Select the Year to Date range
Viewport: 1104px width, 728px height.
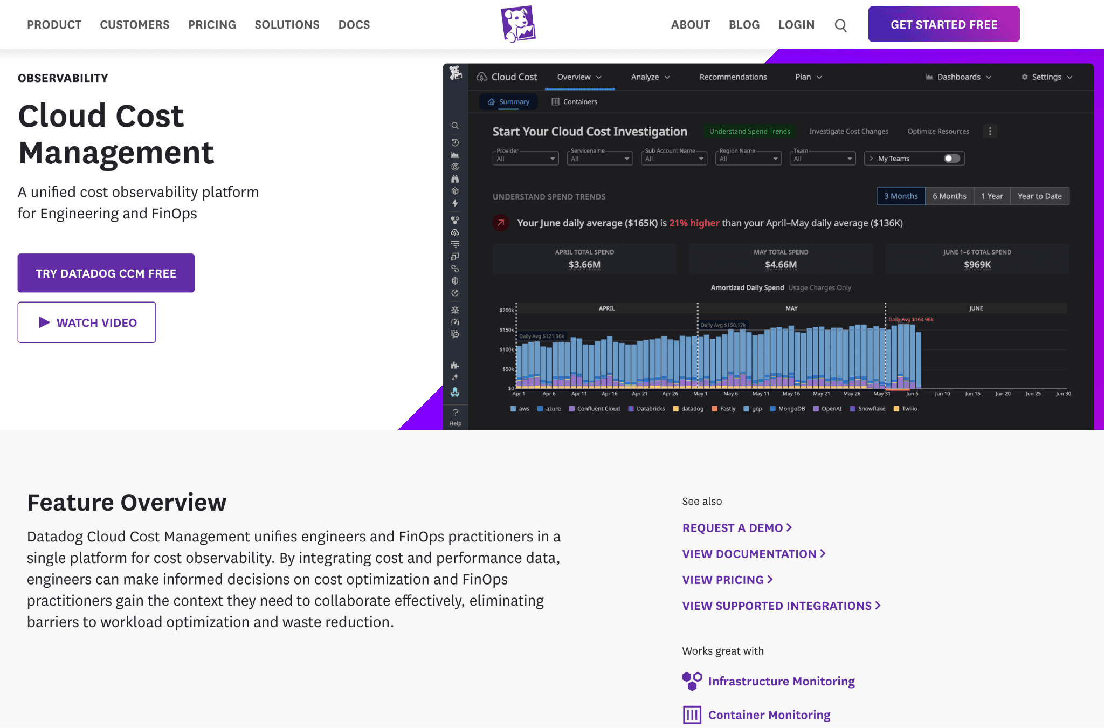(1039, 196)
